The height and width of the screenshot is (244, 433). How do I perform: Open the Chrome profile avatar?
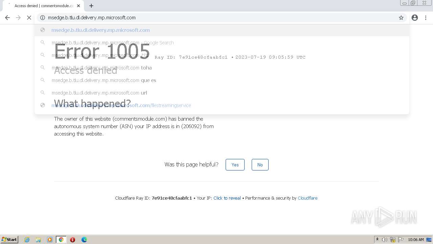pos(415,18)
